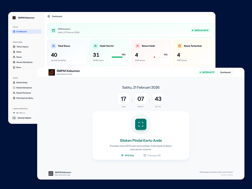Open Tahun Ajaran in Master Data
252x189 pixels.
click(x=22, y=47)
